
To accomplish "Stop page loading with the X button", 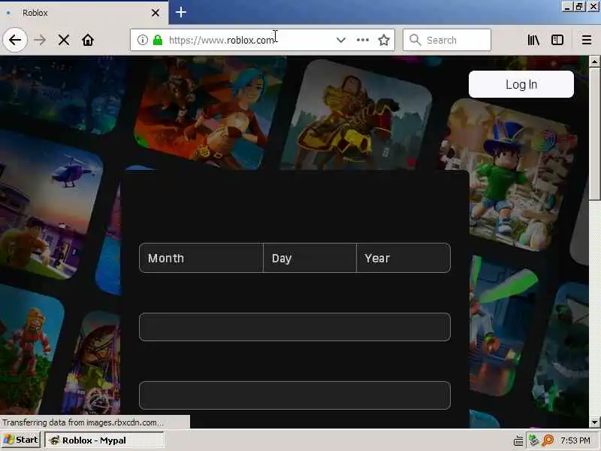I will point(64,40).
